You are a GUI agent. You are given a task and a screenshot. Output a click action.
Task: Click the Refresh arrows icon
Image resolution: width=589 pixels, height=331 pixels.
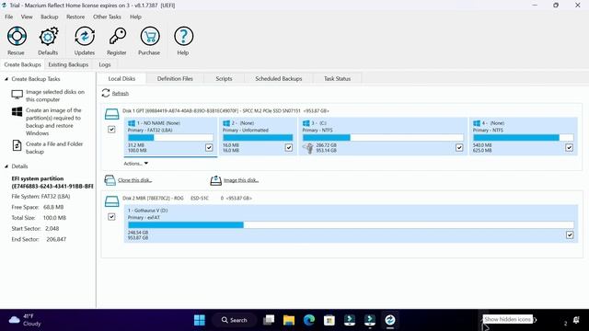tap(106, 93)
